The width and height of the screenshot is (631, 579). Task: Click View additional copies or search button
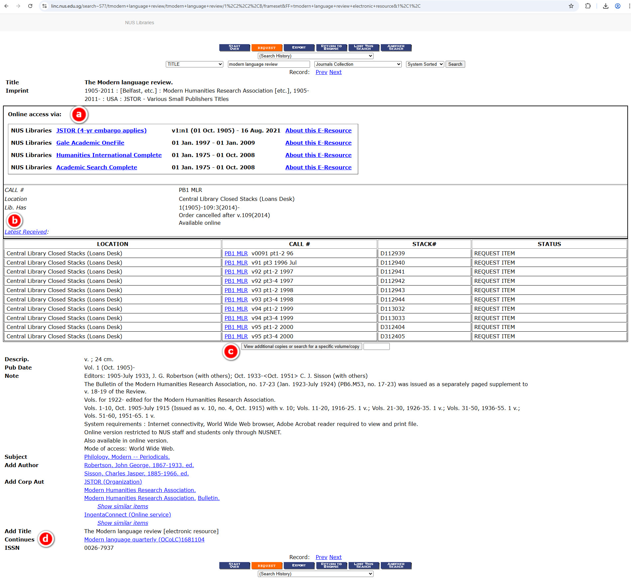(301, 347)
